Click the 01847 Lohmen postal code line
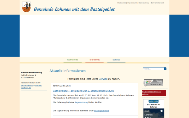 [x=28, y=78]
